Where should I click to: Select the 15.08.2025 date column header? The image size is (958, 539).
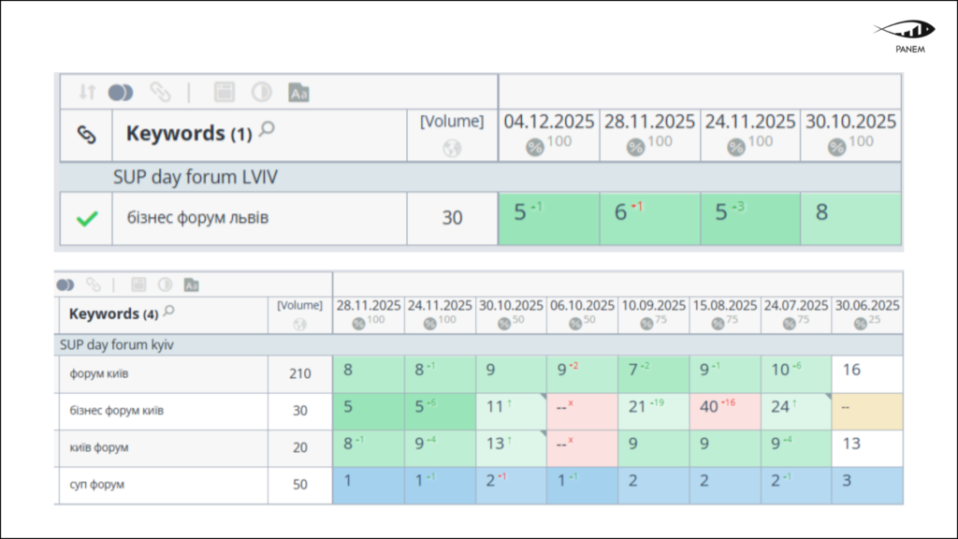point(725,304)
